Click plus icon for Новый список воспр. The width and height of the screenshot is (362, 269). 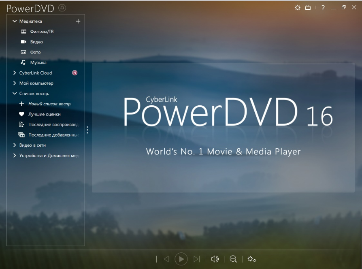[21, 104]
